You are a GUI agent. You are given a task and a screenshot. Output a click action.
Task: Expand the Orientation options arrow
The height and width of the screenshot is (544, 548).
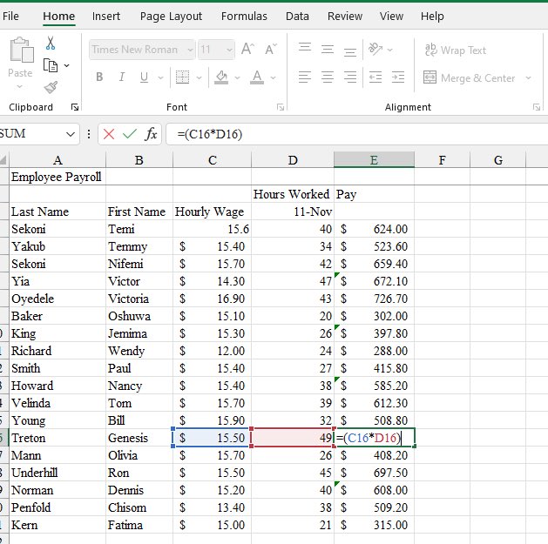point(389,50)
